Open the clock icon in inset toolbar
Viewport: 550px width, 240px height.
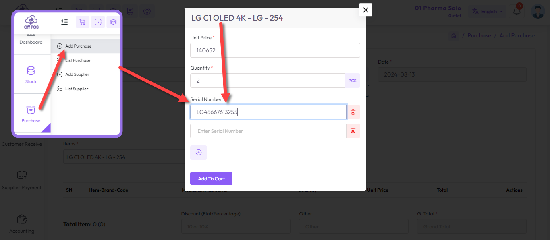98,22
